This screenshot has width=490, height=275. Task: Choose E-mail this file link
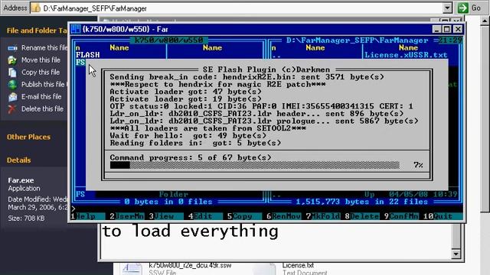pos(41,97)
